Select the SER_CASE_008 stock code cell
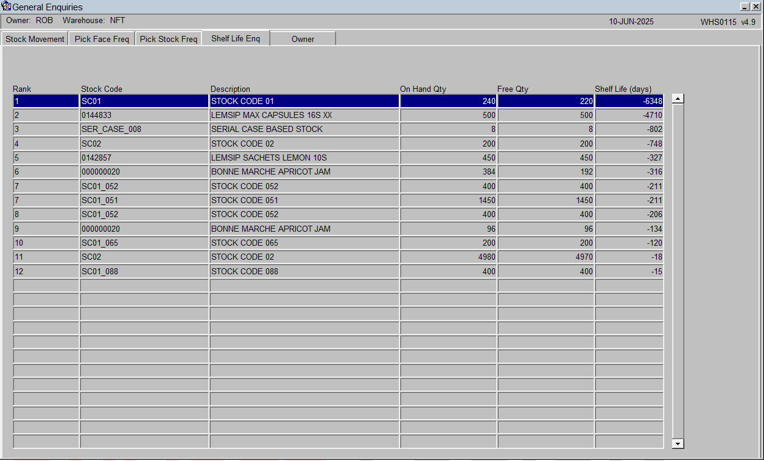 [x=144, y=129]
